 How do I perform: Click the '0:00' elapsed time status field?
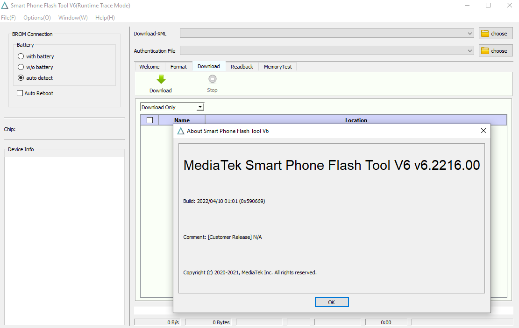tap(386, 322)
